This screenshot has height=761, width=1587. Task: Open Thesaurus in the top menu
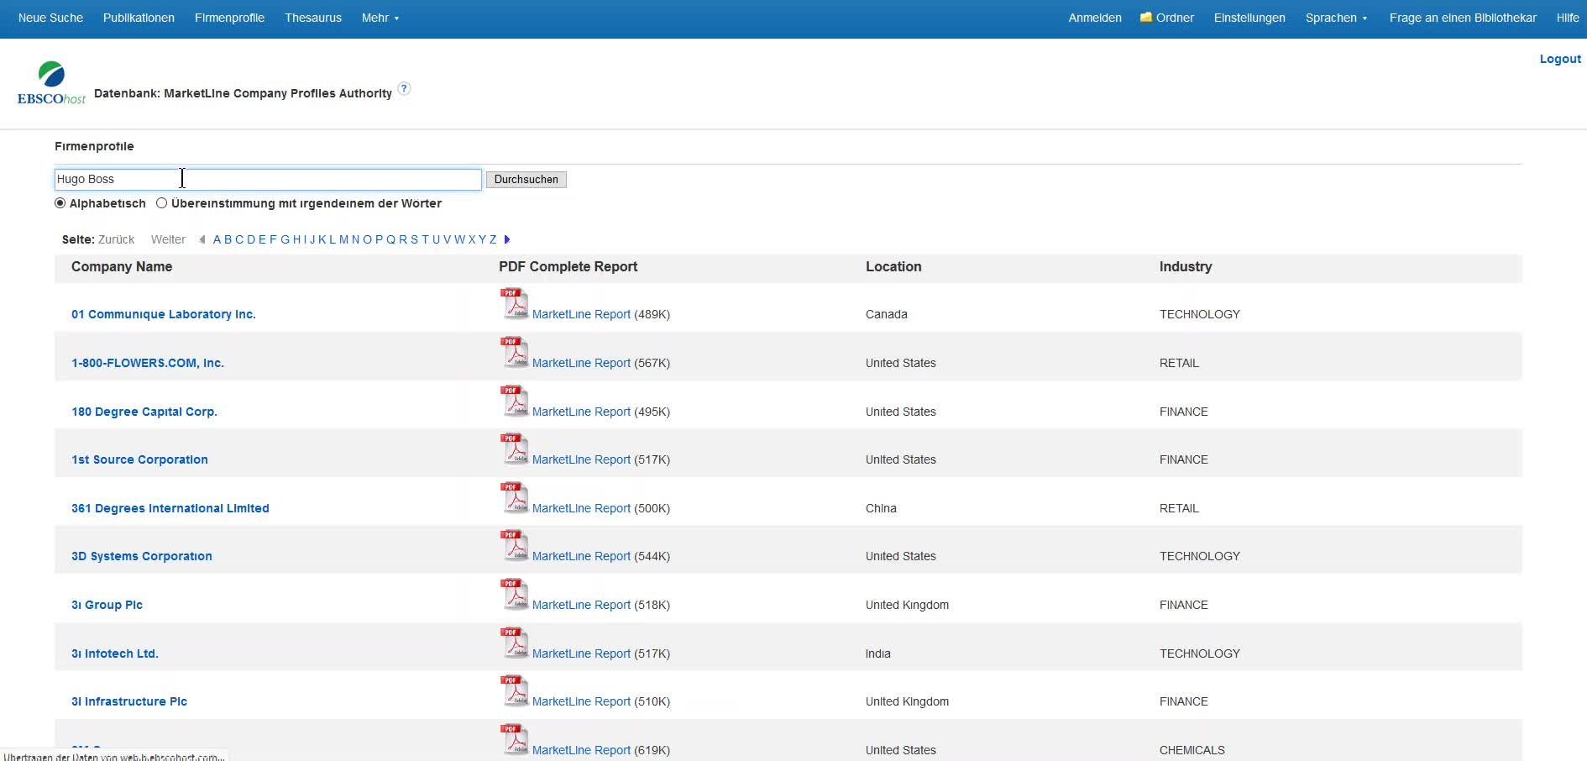tap(313, 18)
